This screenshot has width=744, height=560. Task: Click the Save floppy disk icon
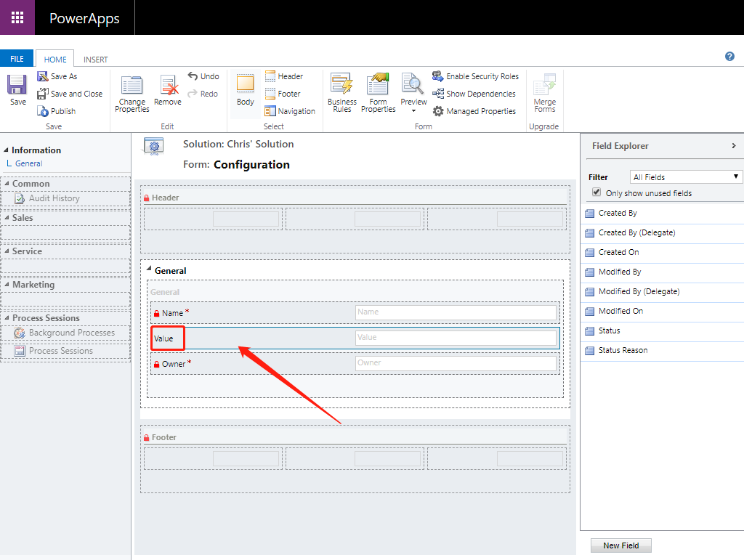tap(17, 84)
